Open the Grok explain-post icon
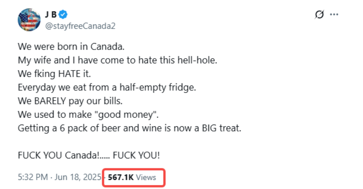This screenshot has height=189, width=363. click(x=319, y=15)
